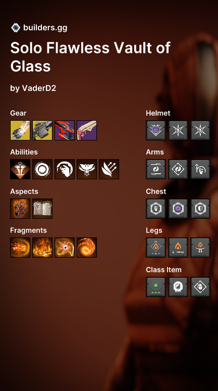The width and height of the screenshot is (218, 391).
Task: Click the purple ammo helmet mod
Action: tap(156, 130)
